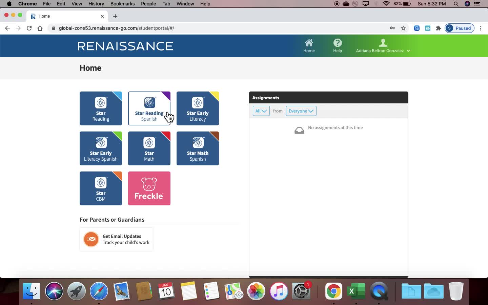Viewport: 488px width, 305px height.
Task: Open Star Early Literacy Spanish tile
Action: [x=101, y=148]
